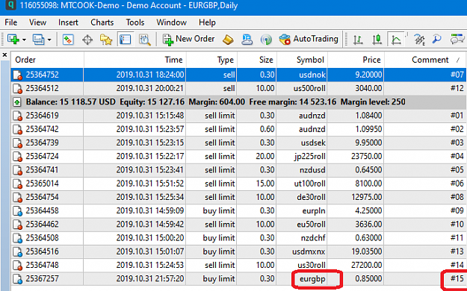This screenshot has width=467, height=291.
Task: Sort by the Symbol column header
Action: point(302,60)
